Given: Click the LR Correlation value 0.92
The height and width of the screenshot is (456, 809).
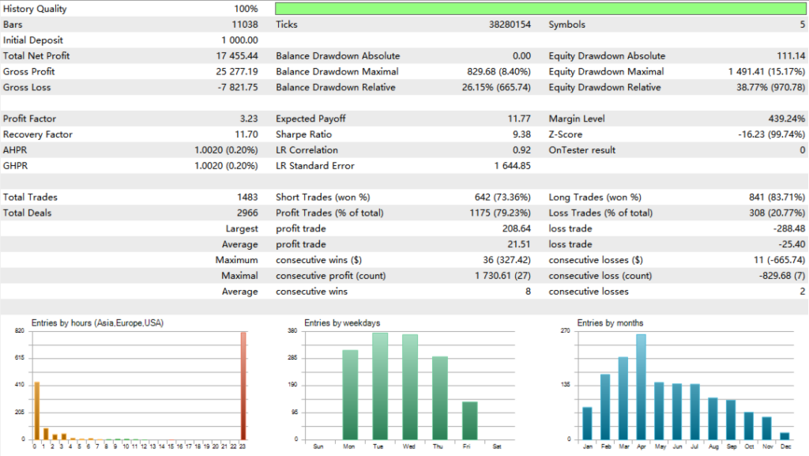Looking at the screenshot, I should coord(521,150).
